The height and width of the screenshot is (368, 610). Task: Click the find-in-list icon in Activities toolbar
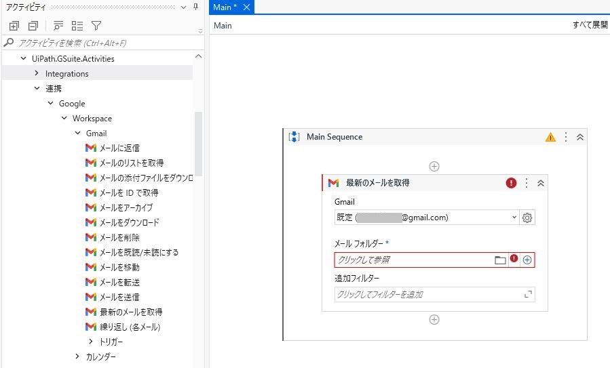coord(58,26)
